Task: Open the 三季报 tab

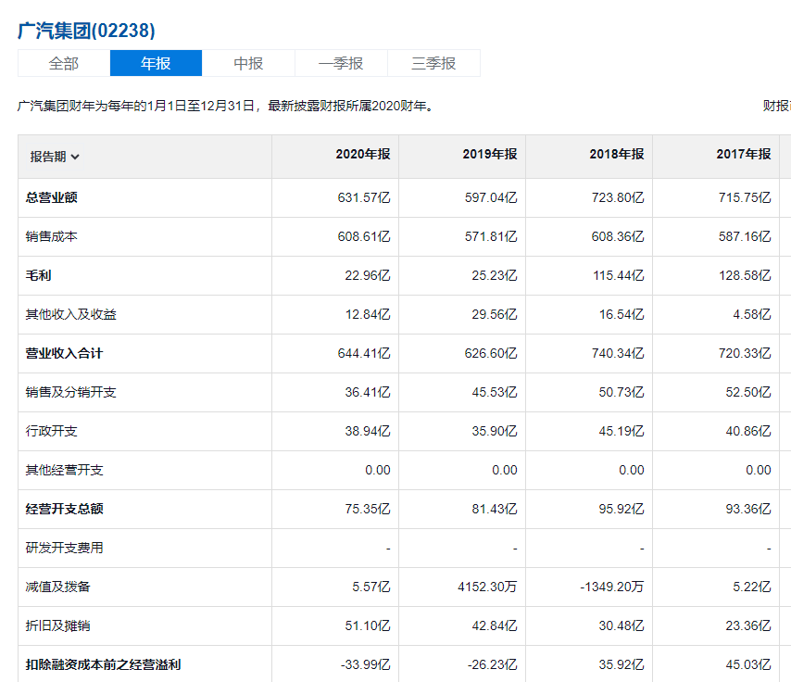Action: (433, 63)
